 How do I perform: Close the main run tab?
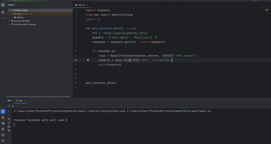click(x=25, y=100)
